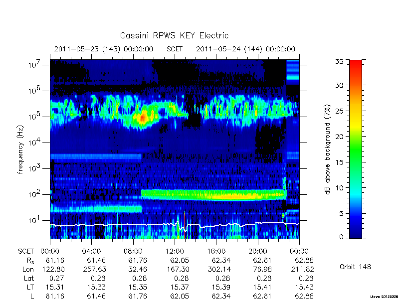Viewport: 399px width, 299px height.
Task: Click the color bar '15' scale label
Action: (340, 162)
